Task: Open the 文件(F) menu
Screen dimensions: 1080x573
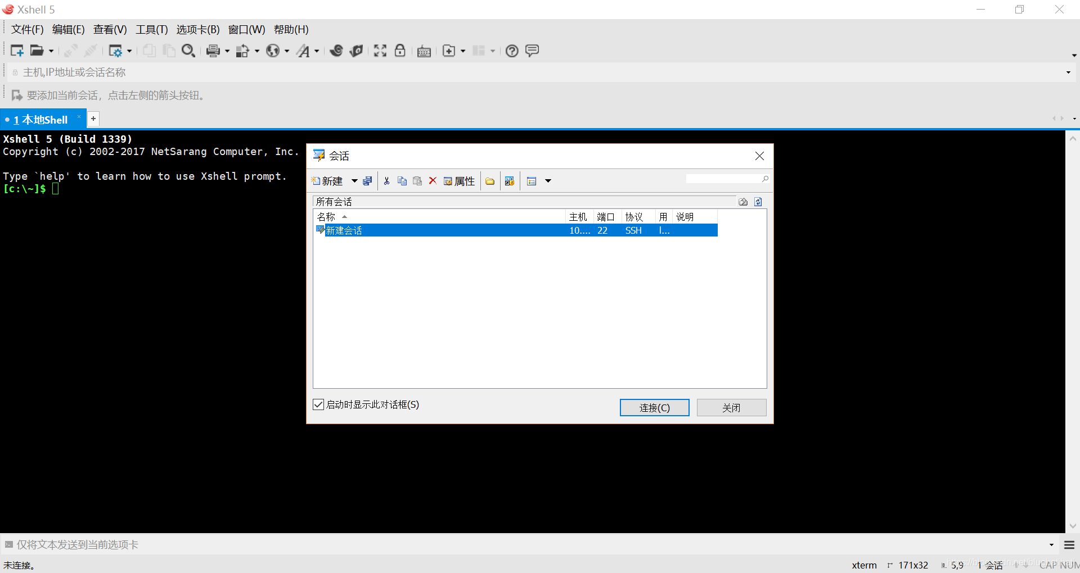Action: (28, 29)
